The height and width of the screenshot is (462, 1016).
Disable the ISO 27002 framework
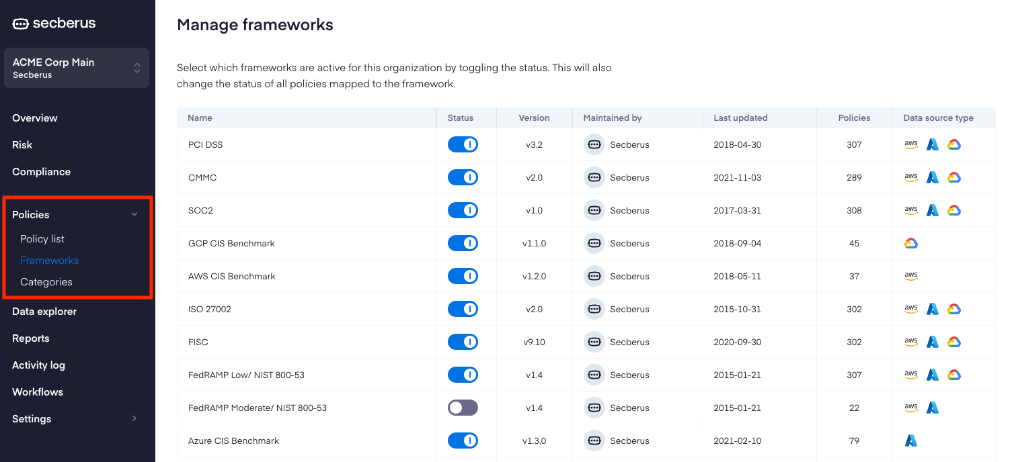[463, 309]
